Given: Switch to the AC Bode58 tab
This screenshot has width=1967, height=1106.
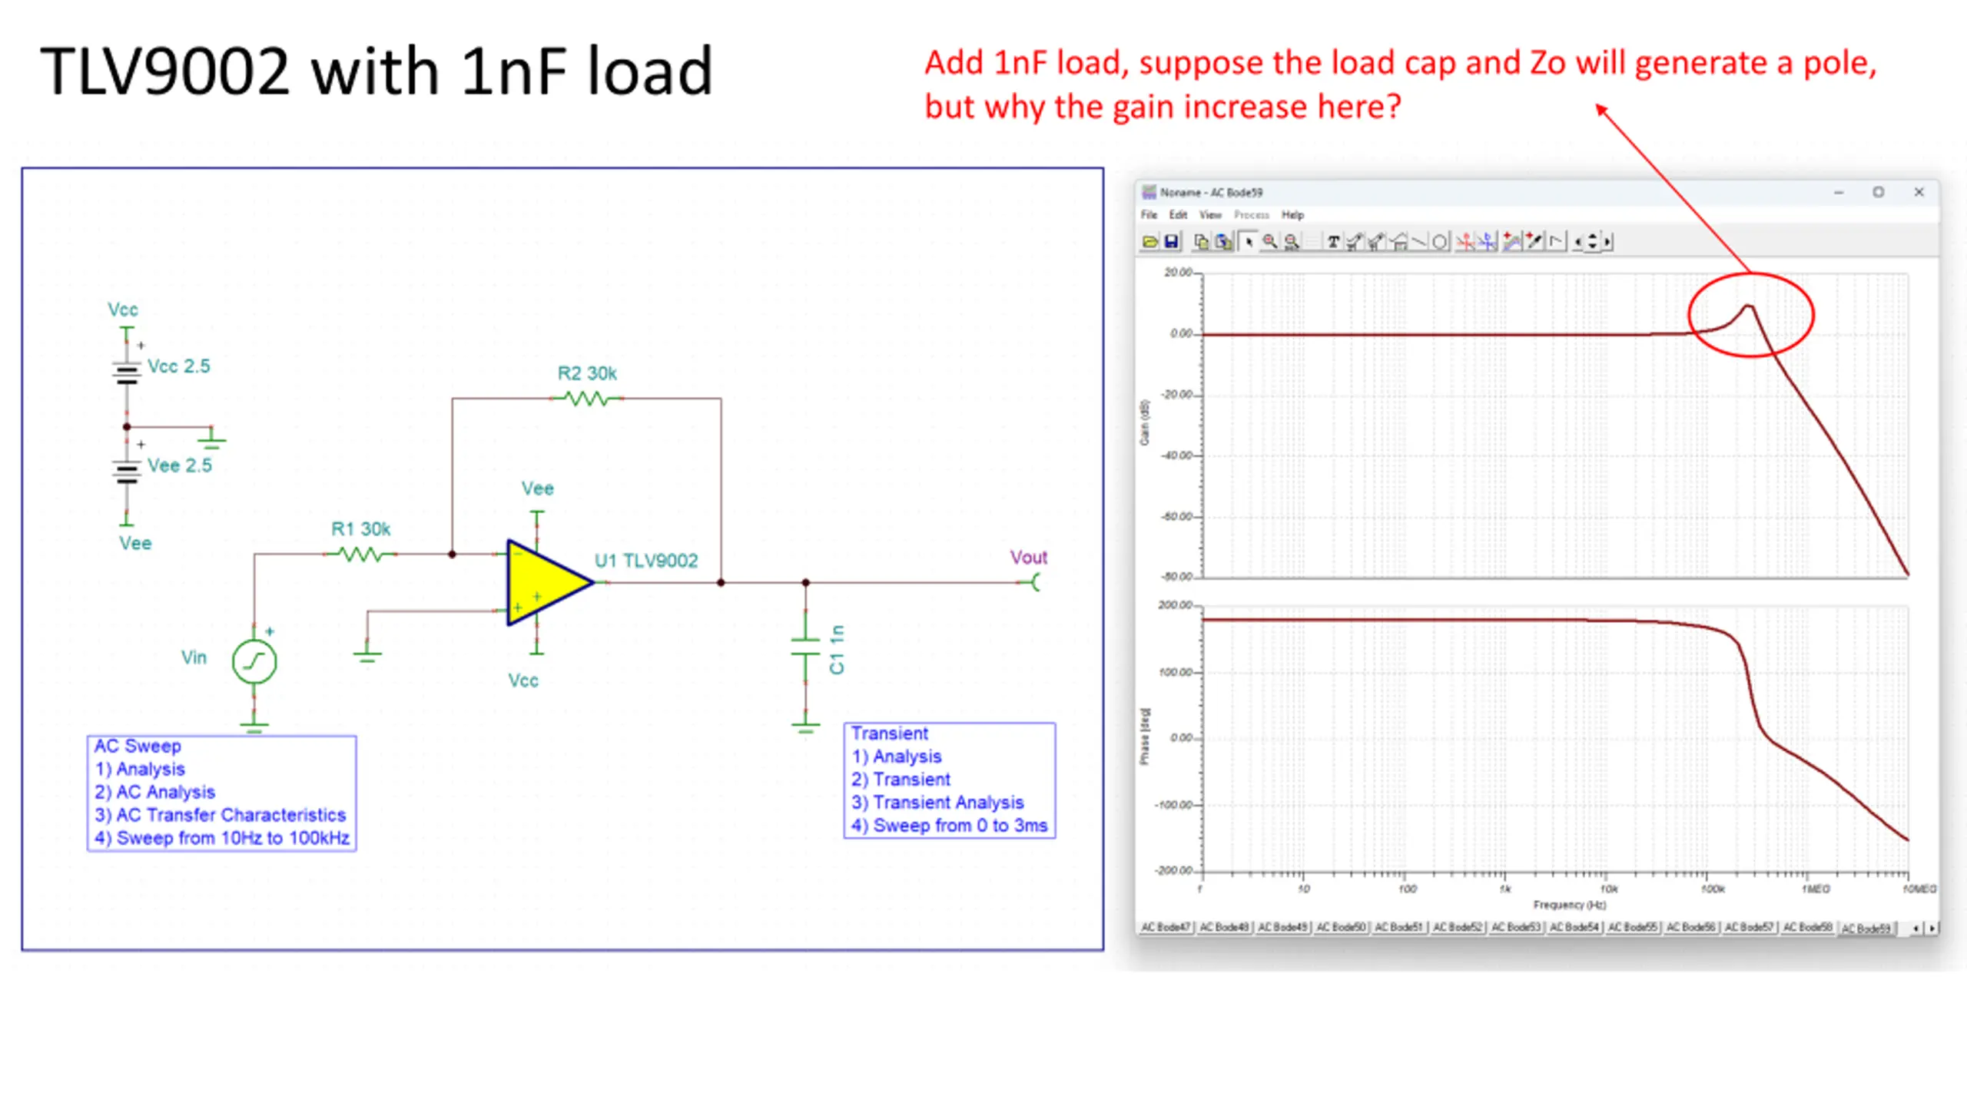Looking at the screenshot, I should pyautogui.click(x=1807, y=928).
